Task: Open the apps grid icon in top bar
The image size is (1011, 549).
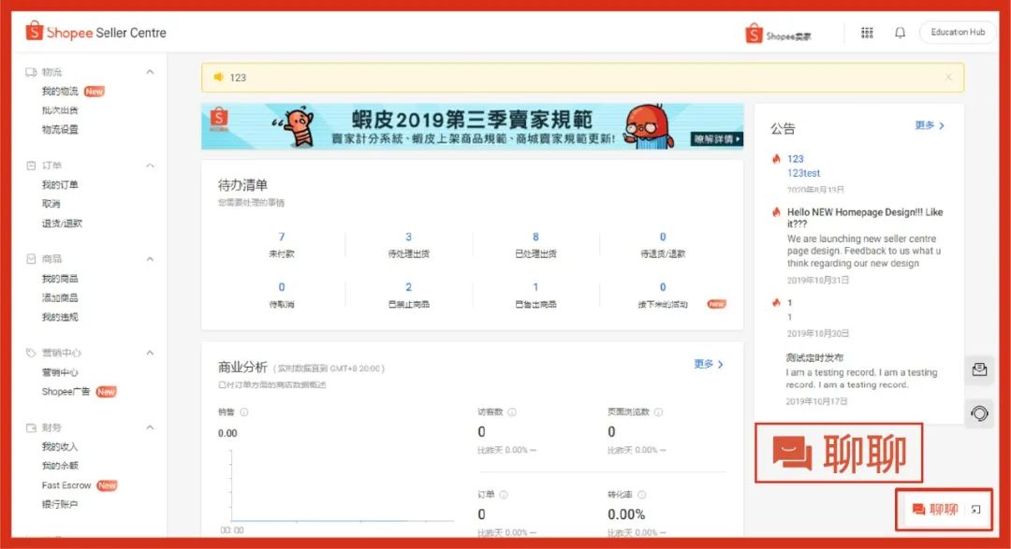Action: [867, 32]
